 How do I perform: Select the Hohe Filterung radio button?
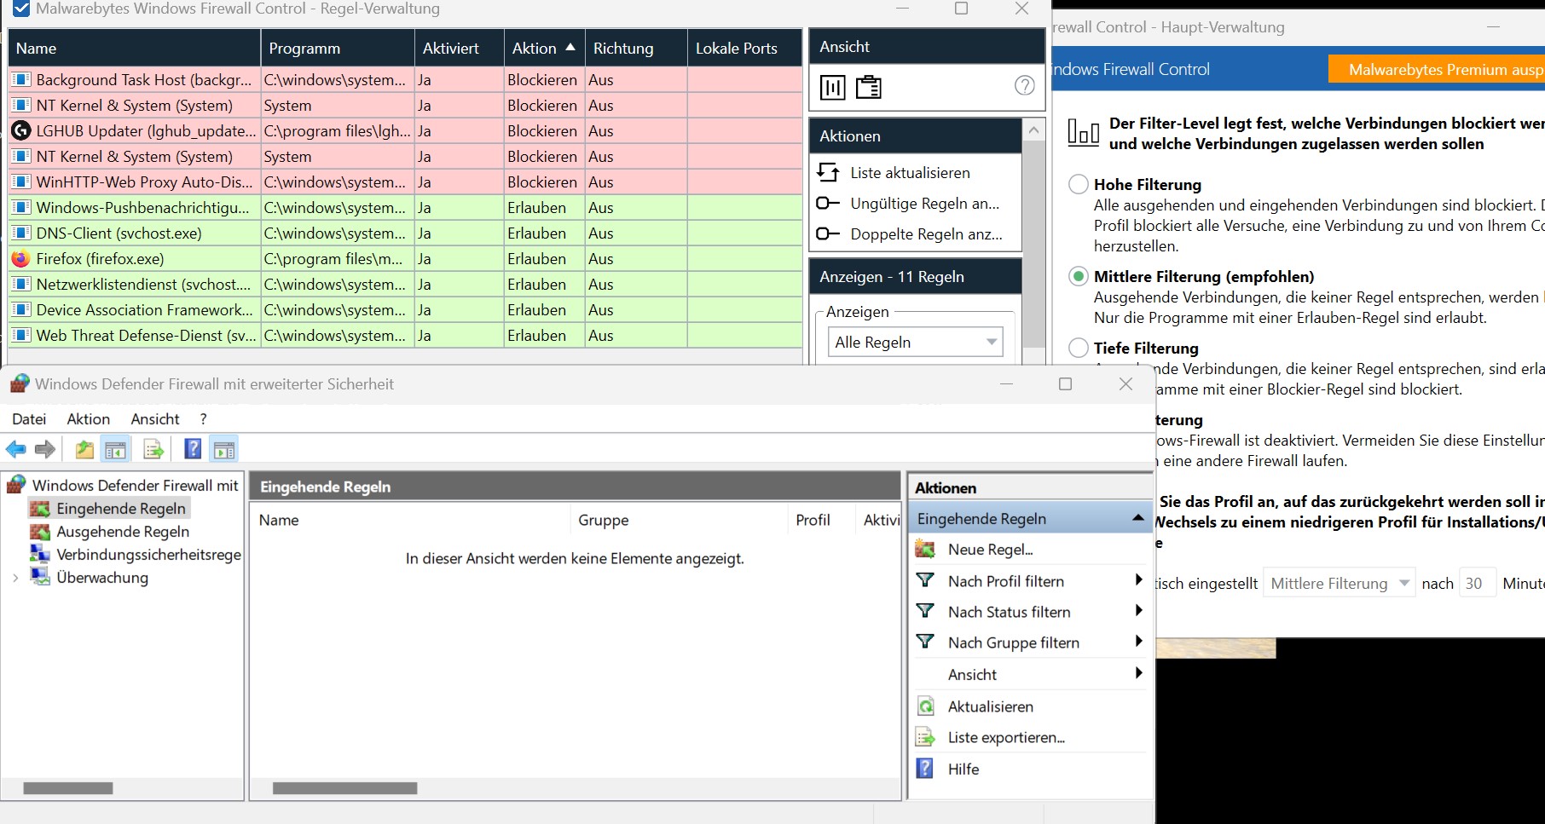click(x=1079, y=184)
